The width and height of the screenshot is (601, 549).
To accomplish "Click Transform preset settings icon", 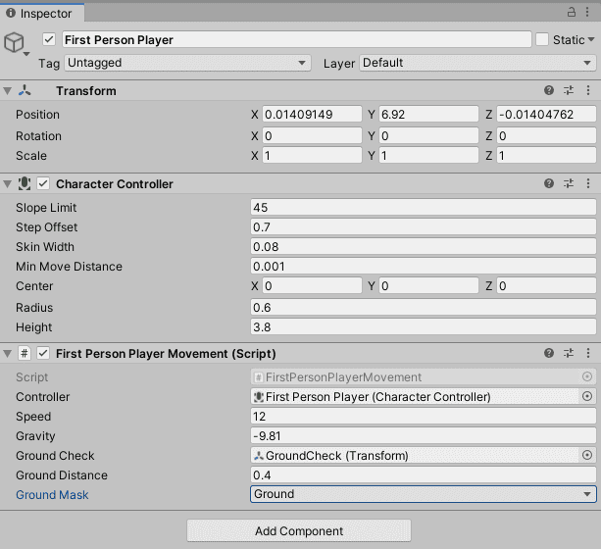I will 569,90.
